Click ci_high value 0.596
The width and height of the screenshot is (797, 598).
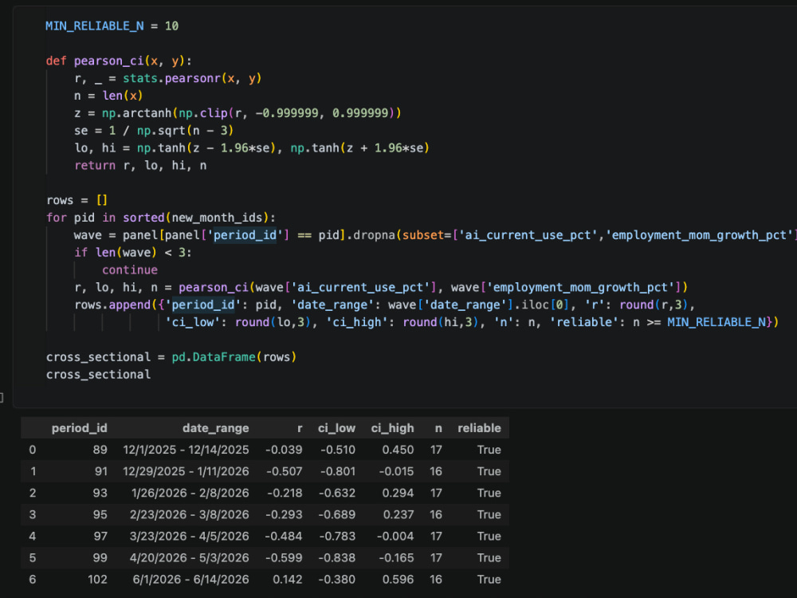(x=398, y=579)
